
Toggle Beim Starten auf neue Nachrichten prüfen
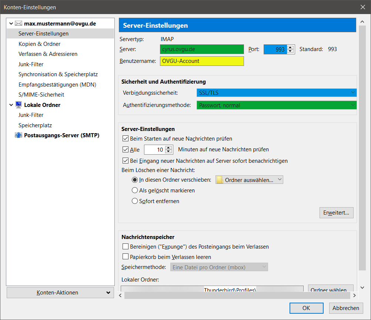coord(125,139)
